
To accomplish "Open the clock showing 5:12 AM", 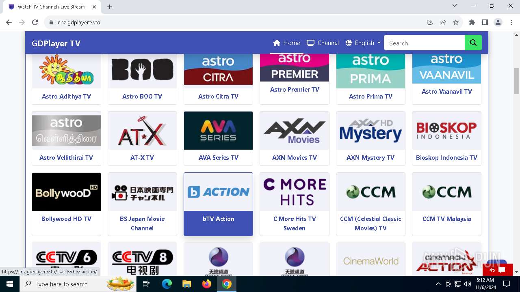I will pos(485,284).
